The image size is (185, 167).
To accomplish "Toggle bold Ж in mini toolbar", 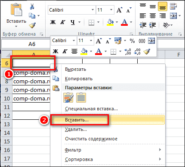I will coord(55,51).
